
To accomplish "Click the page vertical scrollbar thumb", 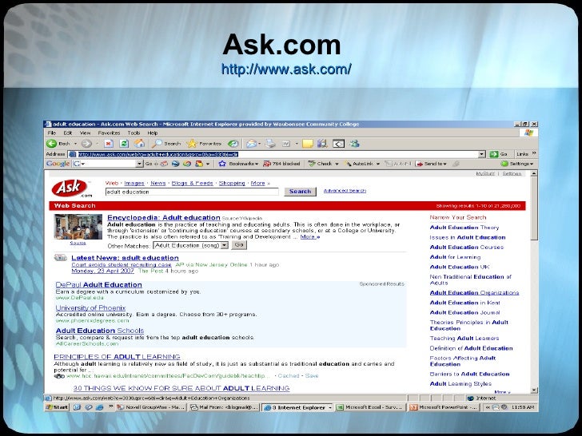I will (534, 208).
